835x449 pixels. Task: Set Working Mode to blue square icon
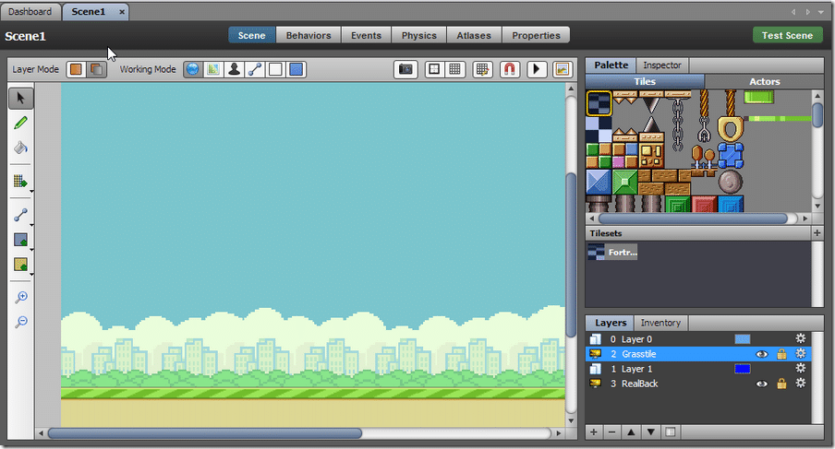pyautogui.click(x=296, y=69)
